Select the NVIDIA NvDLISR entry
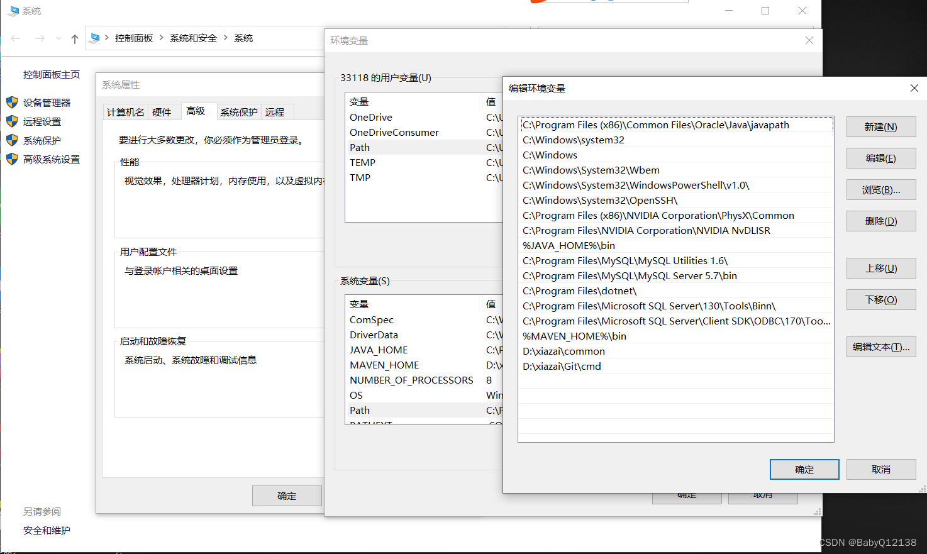Viewport: 927px width, 554px height. [676, 230]
